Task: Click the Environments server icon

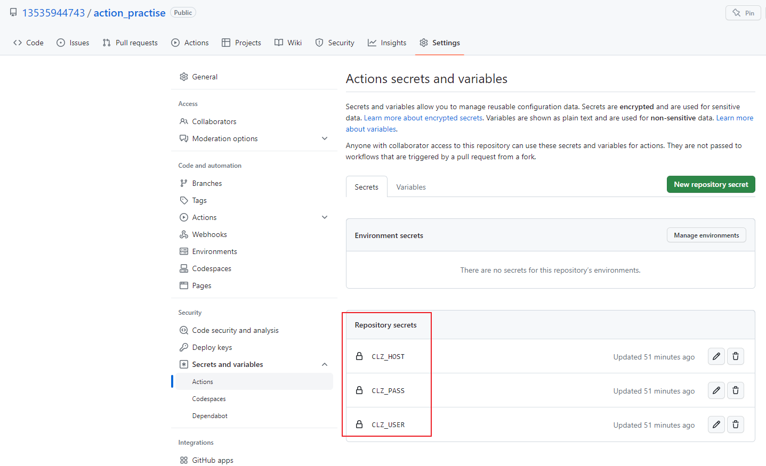Action: [184, 251]
